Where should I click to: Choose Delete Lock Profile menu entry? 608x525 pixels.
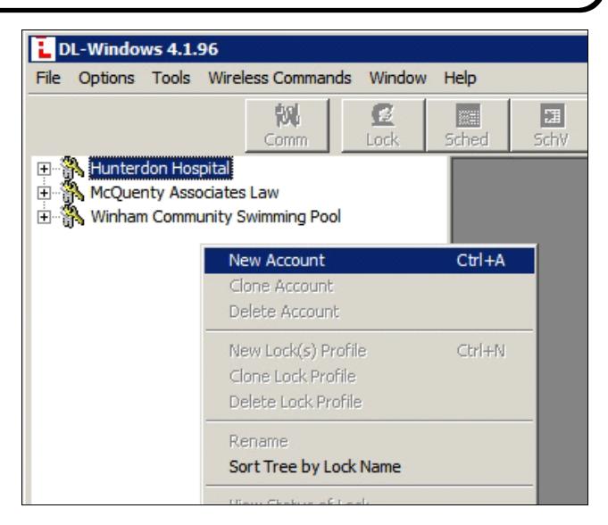point(369,402)
